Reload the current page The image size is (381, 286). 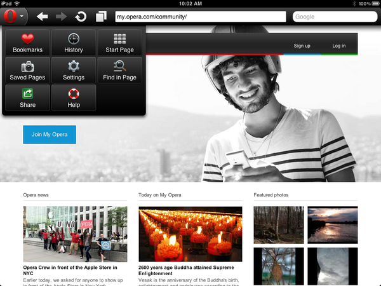[81, 17]
